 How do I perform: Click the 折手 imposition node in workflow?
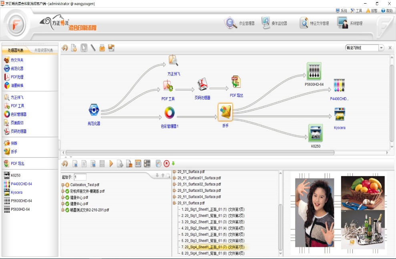[x=225, y=112]
